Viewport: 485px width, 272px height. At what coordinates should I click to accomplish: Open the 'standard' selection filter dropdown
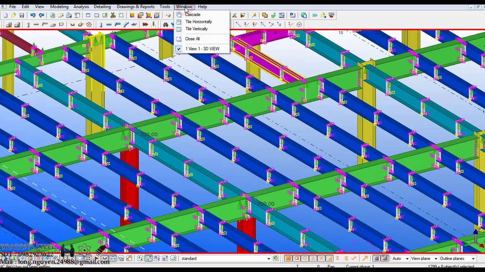tap(225, 258)
